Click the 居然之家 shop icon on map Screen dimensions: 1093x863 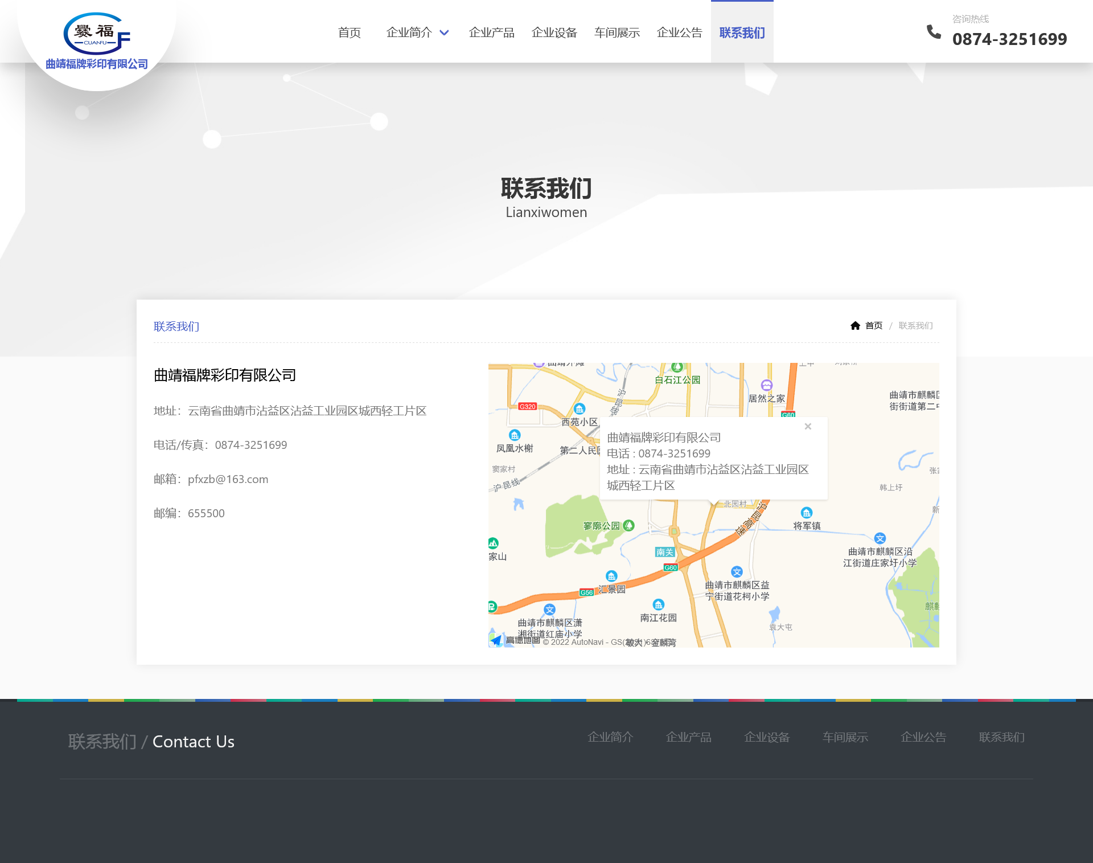pyautogui.click(x=767, y=386)
